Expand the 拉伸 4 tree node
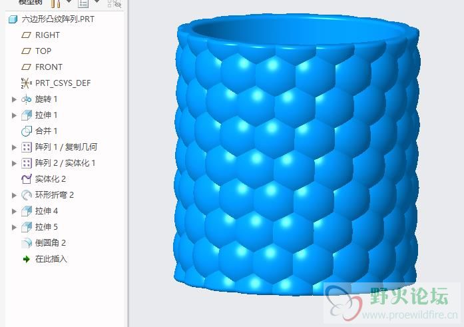The width and height of the screenshot is (464, 327). pos(14,211)
